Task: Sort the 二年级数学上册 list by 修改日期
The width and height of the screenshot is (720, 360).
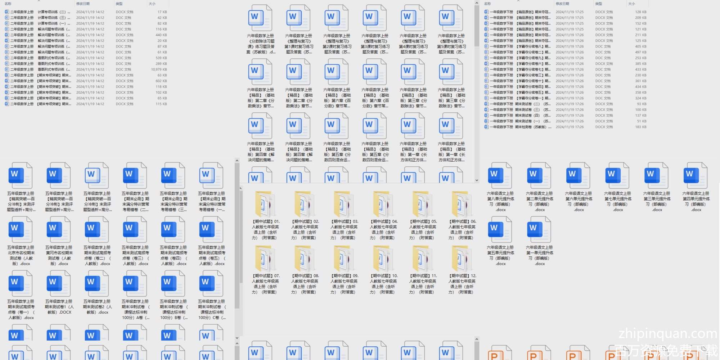Action: (83, 4)
